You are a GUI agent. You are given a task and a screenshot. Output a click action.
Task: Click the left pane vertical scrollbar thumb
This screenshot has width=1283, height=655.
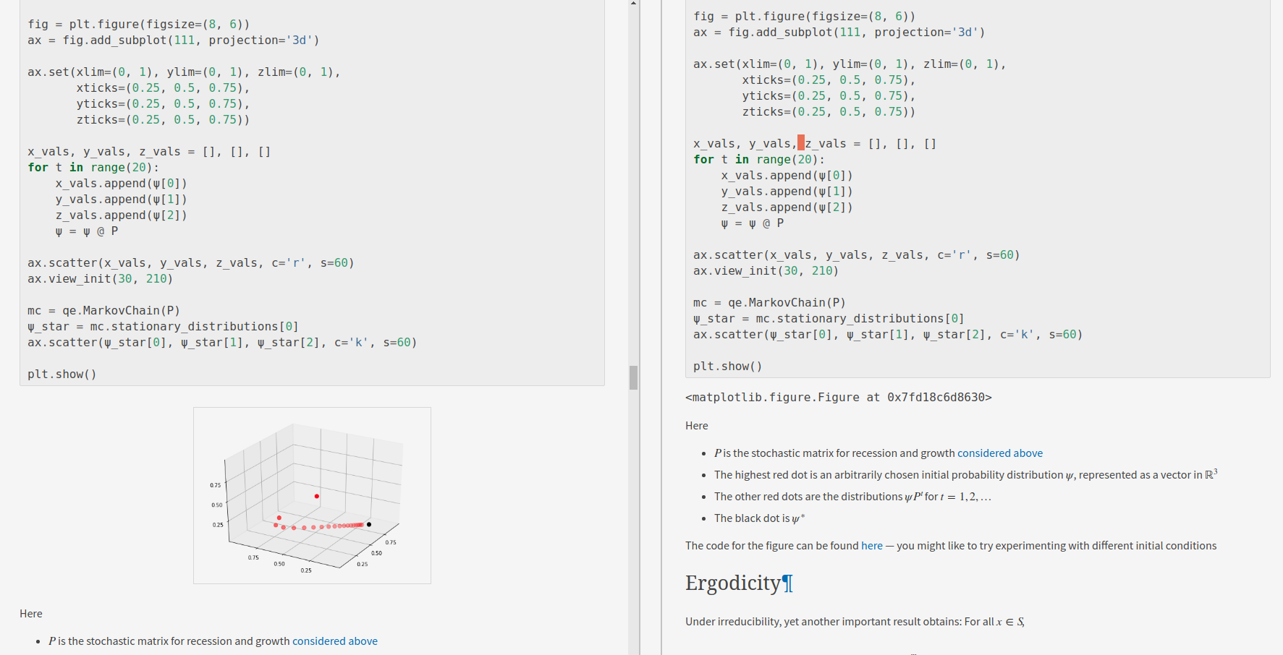(x=633, y=377)
